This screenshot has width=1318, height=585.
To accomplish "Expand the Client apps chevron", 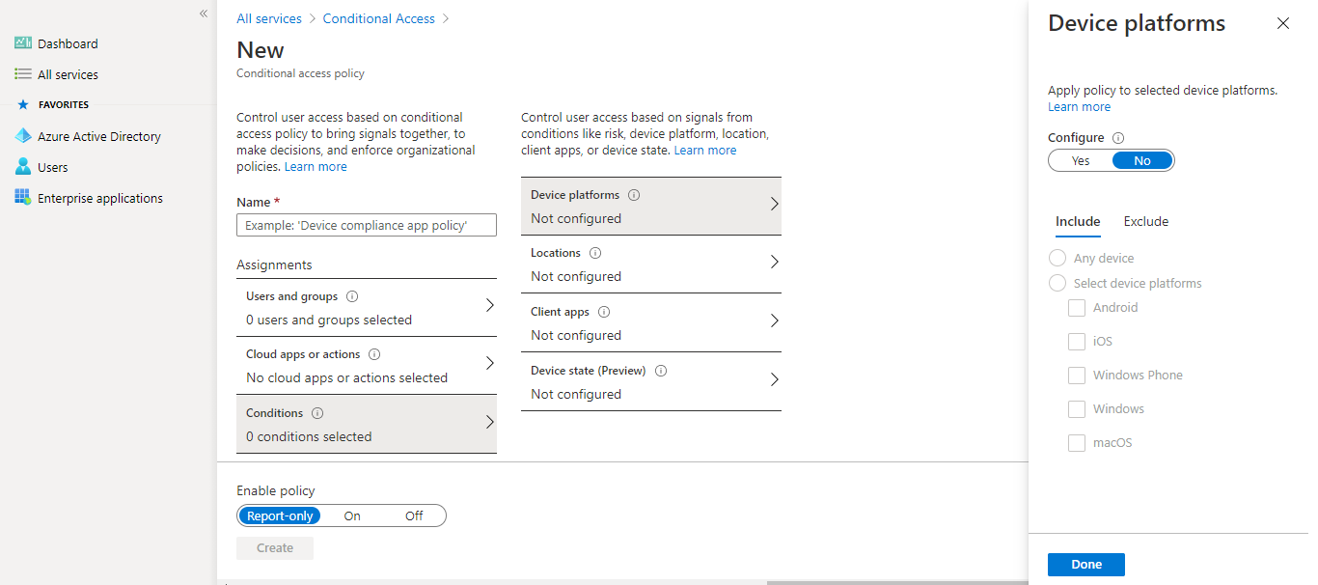I will (774, 320).
